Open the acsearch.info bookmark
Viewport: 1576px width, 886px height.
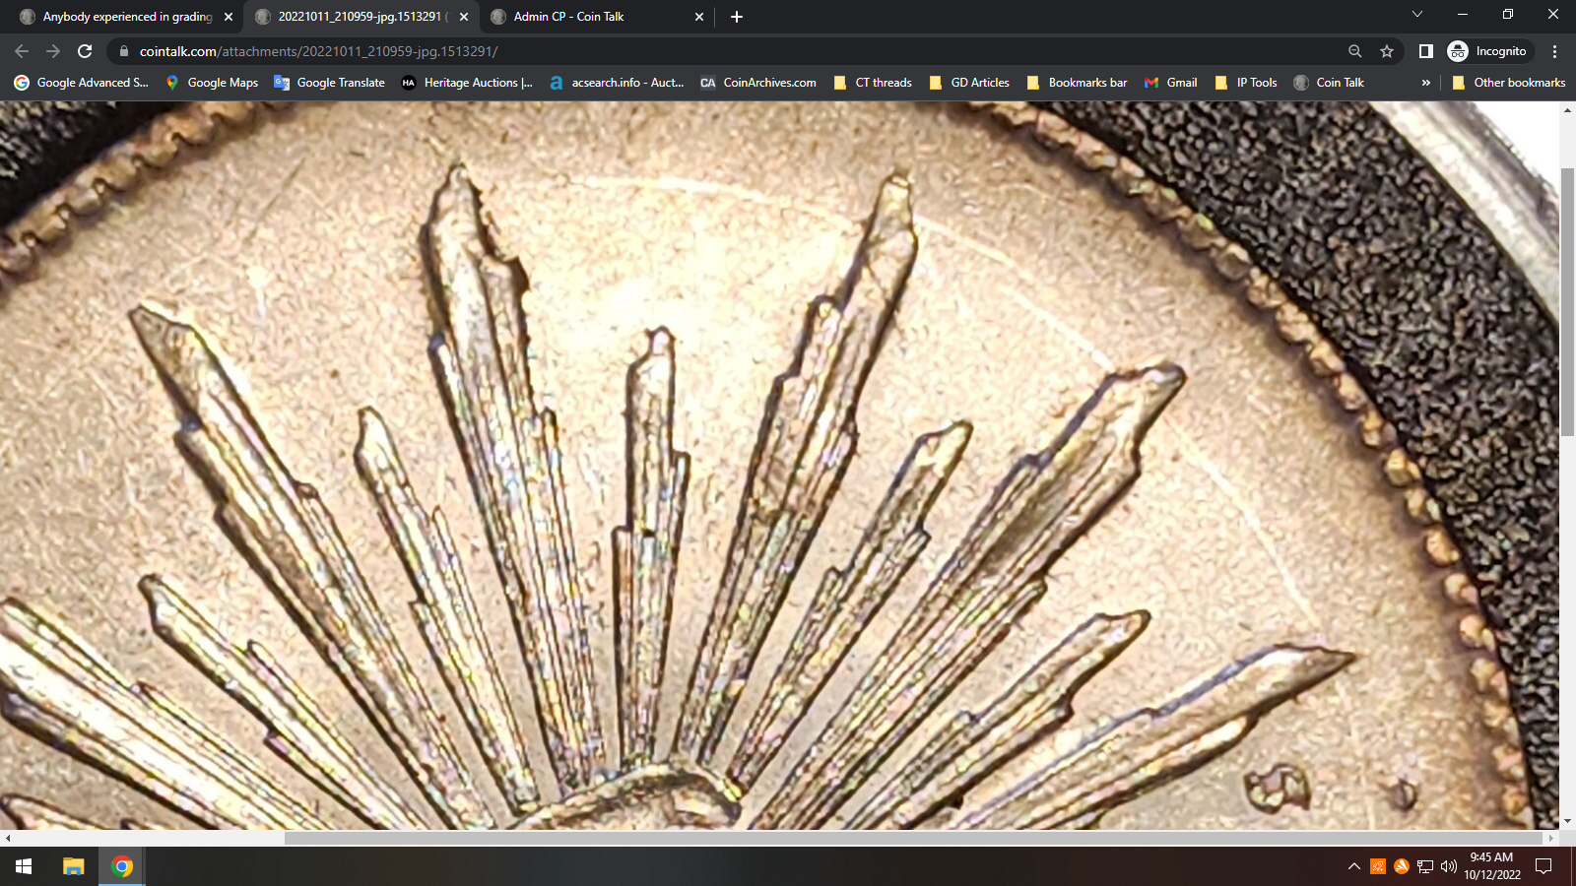pyautogui.click(x=617, y=83)
